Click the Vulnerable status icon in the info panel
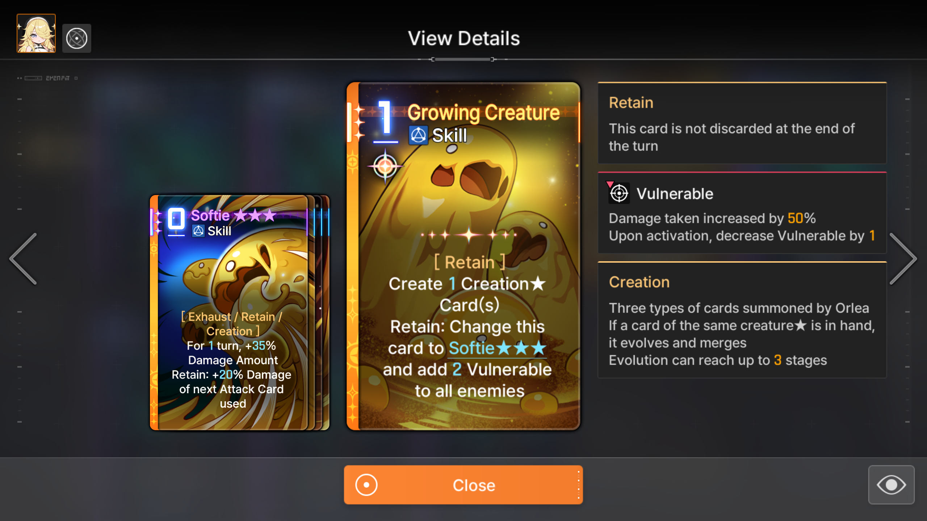Viewport: 927px width, 521px height. pos(618,193)
